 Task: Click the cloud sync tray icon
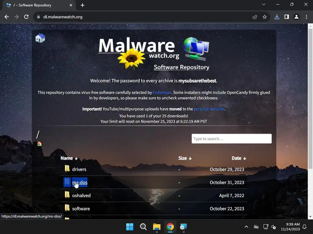[x=256, y=227]
